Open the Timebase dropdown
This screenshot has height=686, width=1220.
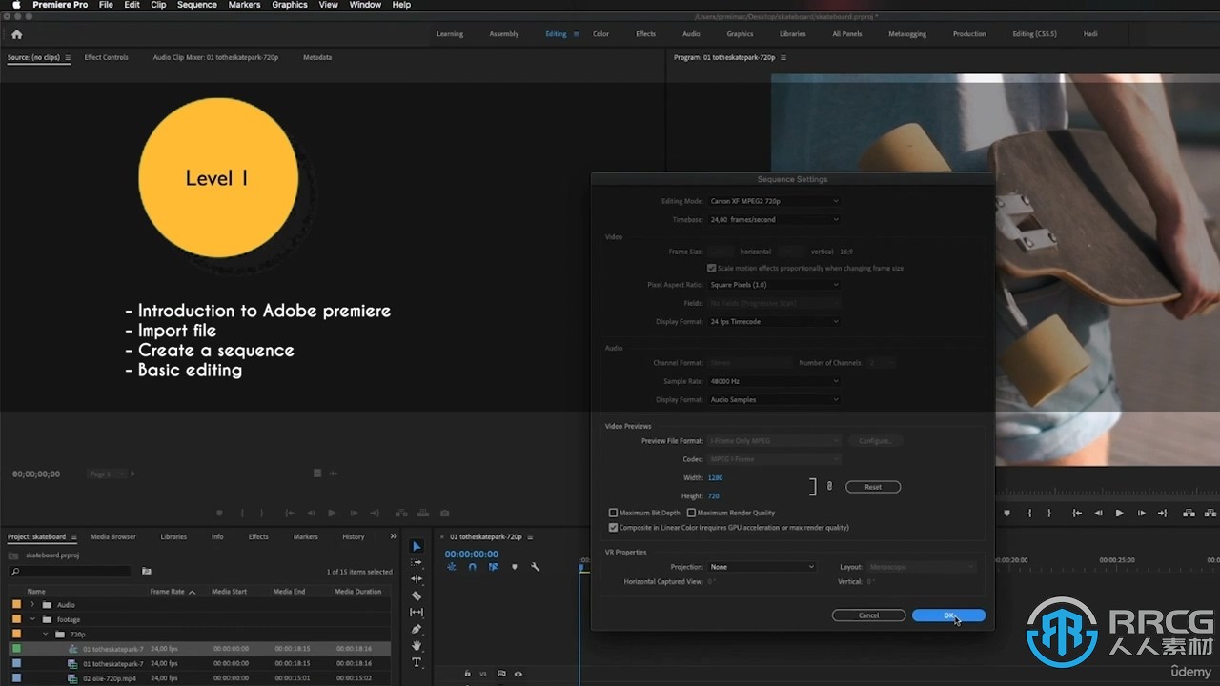tap(774, 219)
